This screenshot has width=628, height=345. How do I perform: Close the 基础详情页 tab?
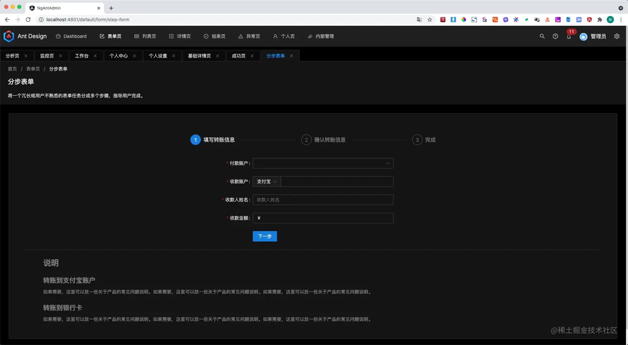pos(217,56)
